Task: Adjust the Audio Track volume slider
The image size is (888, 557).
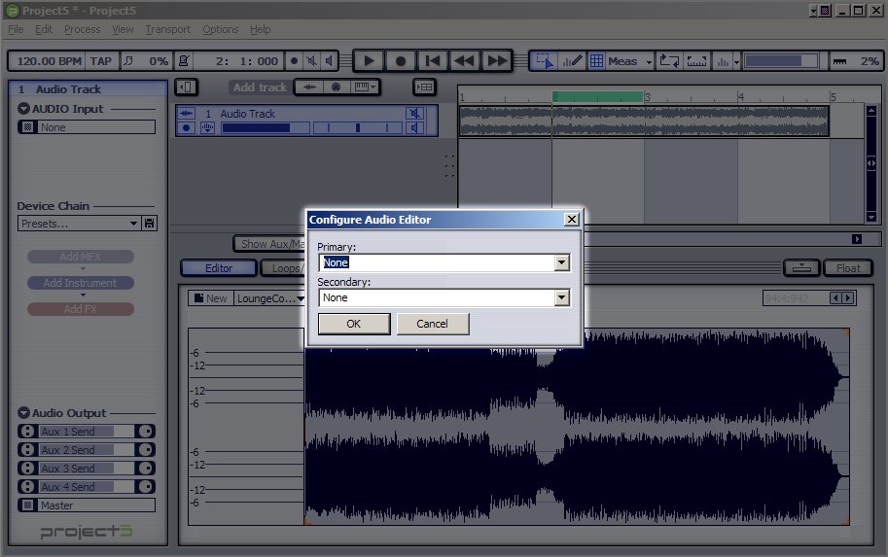Action: (265, 128)
